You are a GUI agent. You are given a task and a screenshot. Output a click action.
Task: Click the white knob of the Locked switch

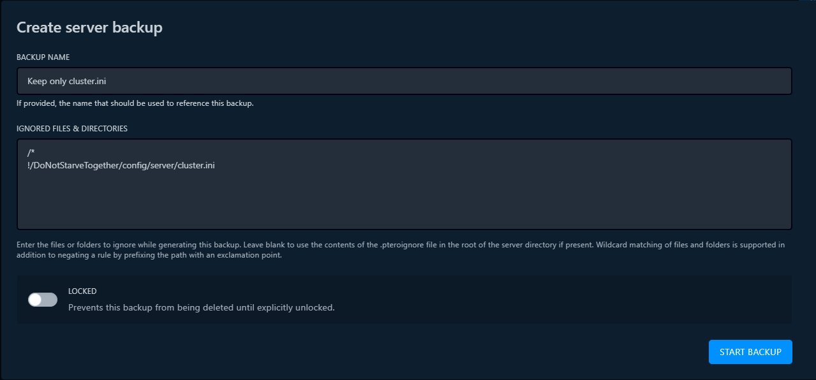tap(35, 300)
